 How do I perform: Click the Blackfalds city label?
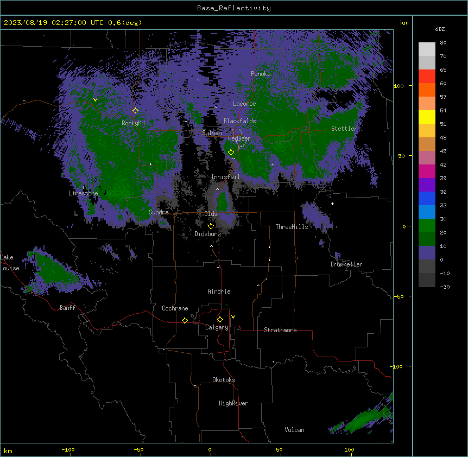pyautogui.click(x=239, y=121)
